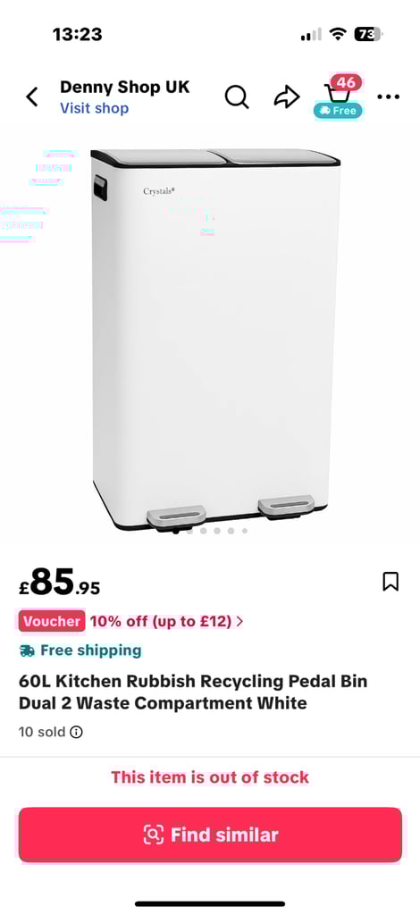Viewport: 420px width, 915px height.
Task: Tap the Free shipping truck icon
Action: pos(27,651)
